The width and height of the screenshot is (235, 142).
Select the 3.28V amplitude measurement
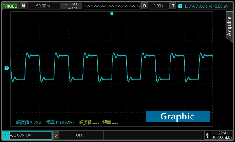click(x=29, y=123)
